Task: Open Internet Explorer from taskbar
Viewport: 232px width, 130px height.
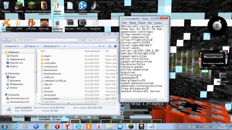Action: (x=15, y=127)
